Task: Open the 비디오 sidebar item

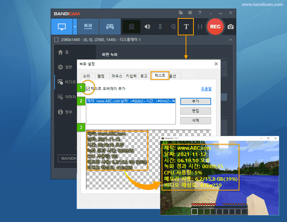Action: pyautogui.click(x=66, y=82)
